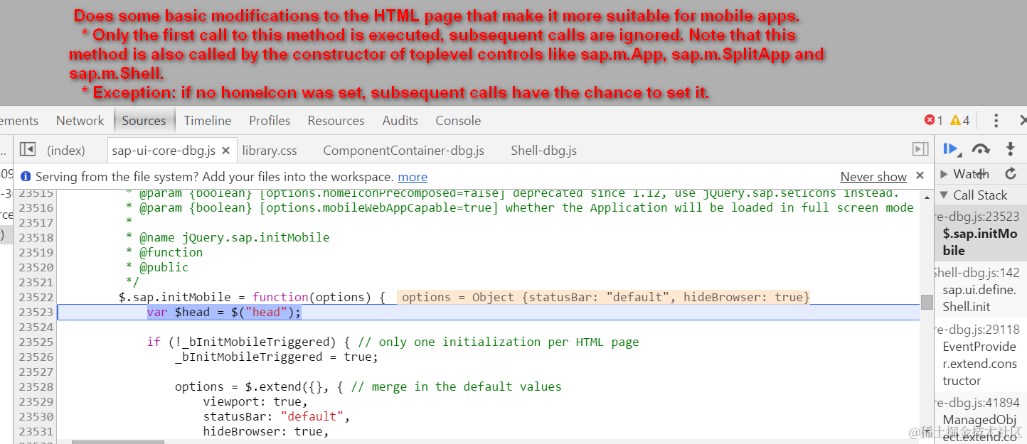This screenshot has width=1027, height=444.
Task: Select the Sources panel tab
Action: (x=144, y=121)
